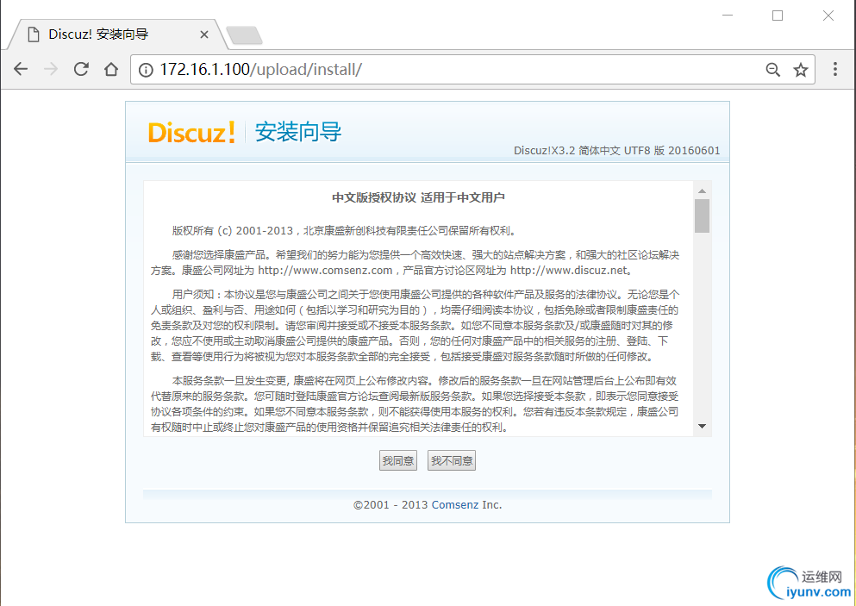Maximize the browser window
The height and width of the screenshot is (606, 856).
pyautogui.click(x=778, y=16)
